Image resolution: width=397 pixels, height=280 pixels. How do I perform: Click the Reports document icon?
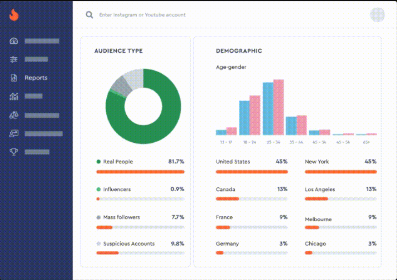pyautogui.click(x=14, y=78)
